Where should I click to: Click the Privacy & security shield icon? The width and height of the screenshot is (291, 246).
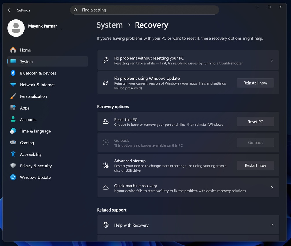[13, 166]
